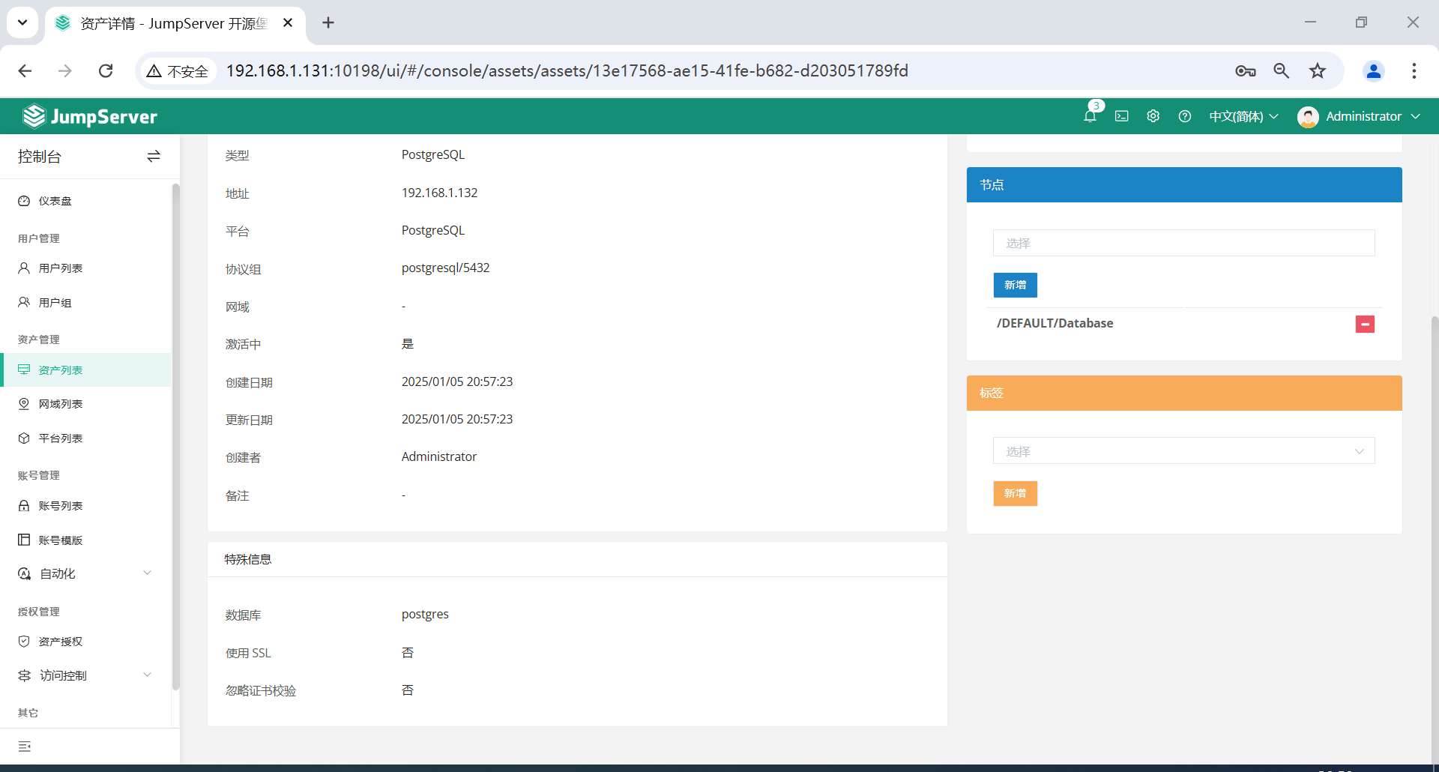Click the 用户列表 person icon
The image size is (1439, 772).
click(24, 268)
